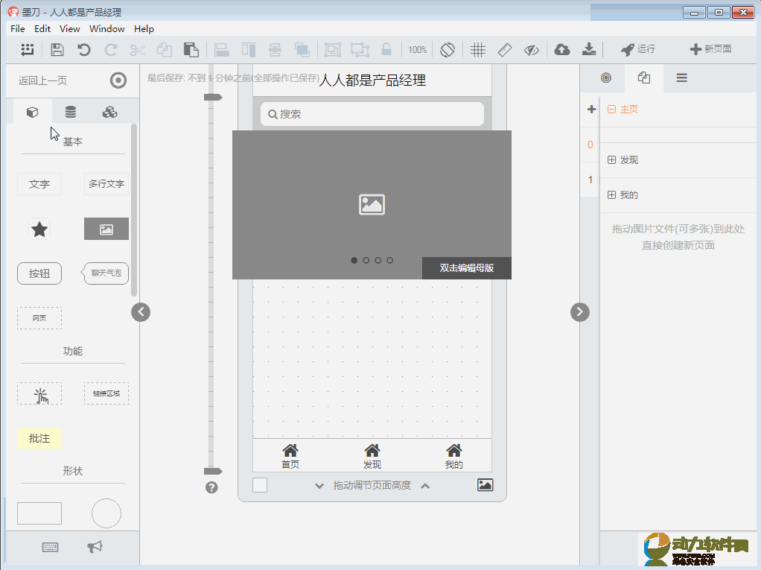Toggle the lock on selected widget
Viewport: 761px width, 570px height.
386,49
